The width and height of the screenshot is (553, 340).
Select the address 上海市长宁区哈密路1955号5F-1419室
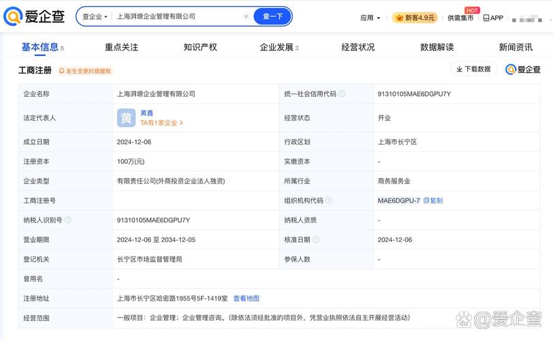pyautogui.click(x=172, y=299)
